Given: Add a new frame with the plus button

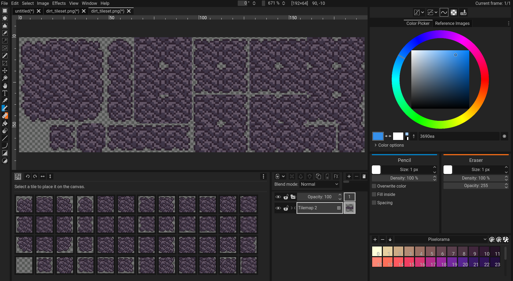Looking at the screenshot, I should point(349,176).
